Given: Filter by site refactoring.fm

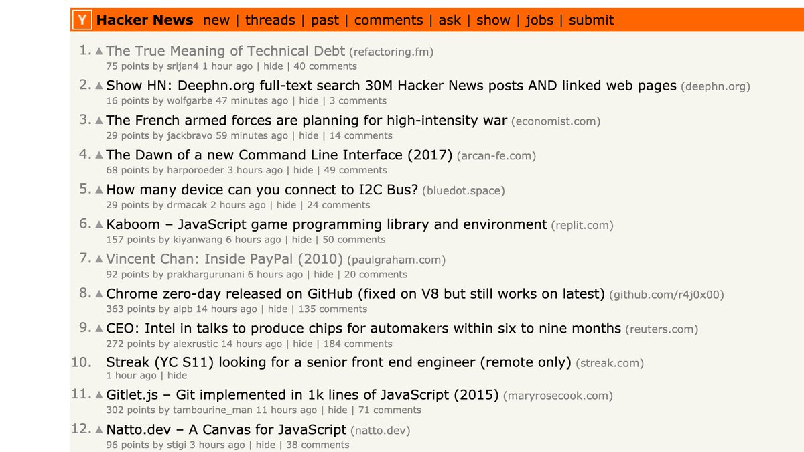Looking at the screenshot, I should point(393,52).
